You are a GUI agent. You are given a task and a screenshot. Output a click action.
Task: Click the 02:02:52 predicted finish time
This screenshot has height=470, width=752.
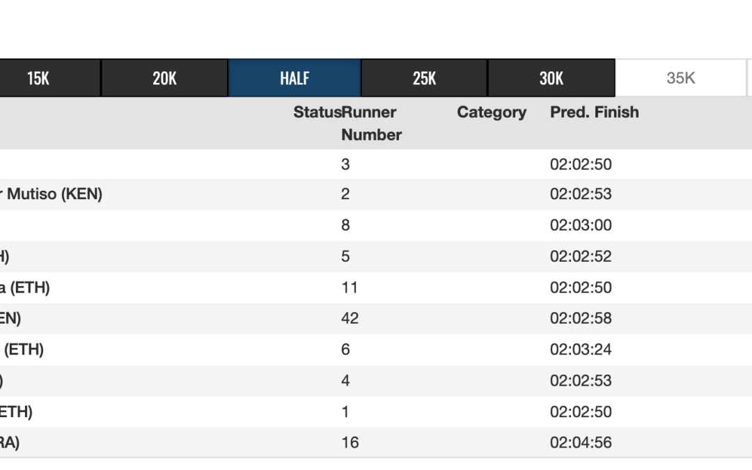(581, 256)
